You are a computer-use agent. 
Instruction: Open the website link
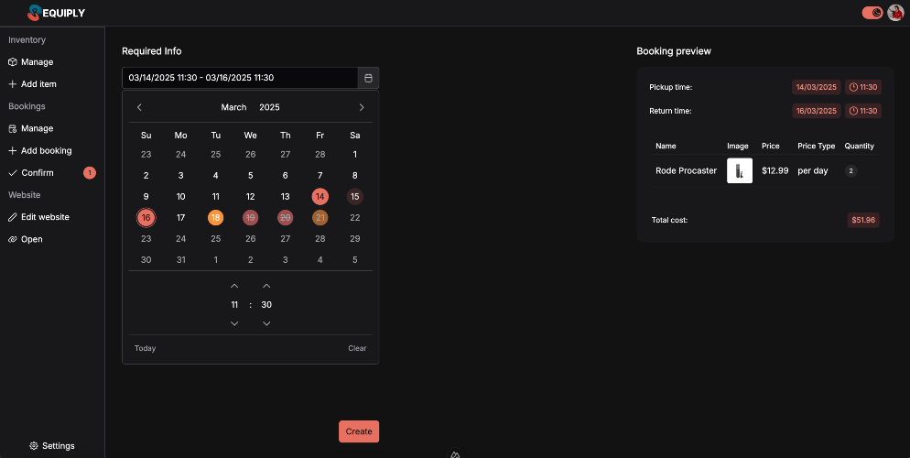pyautogui.click(x=25, y=239)
